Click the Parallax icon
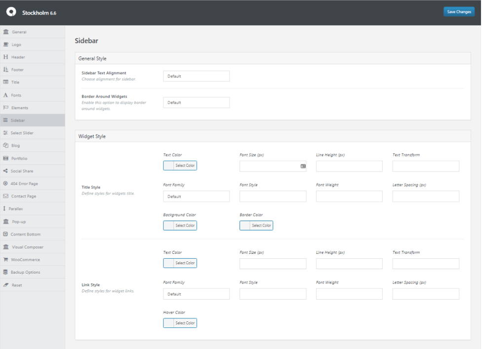This screenshot has height=349, width=482. (x=4, y=209)
